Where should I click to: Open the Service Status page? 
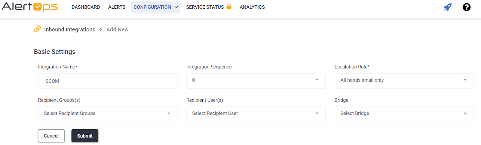coord(205,7)
